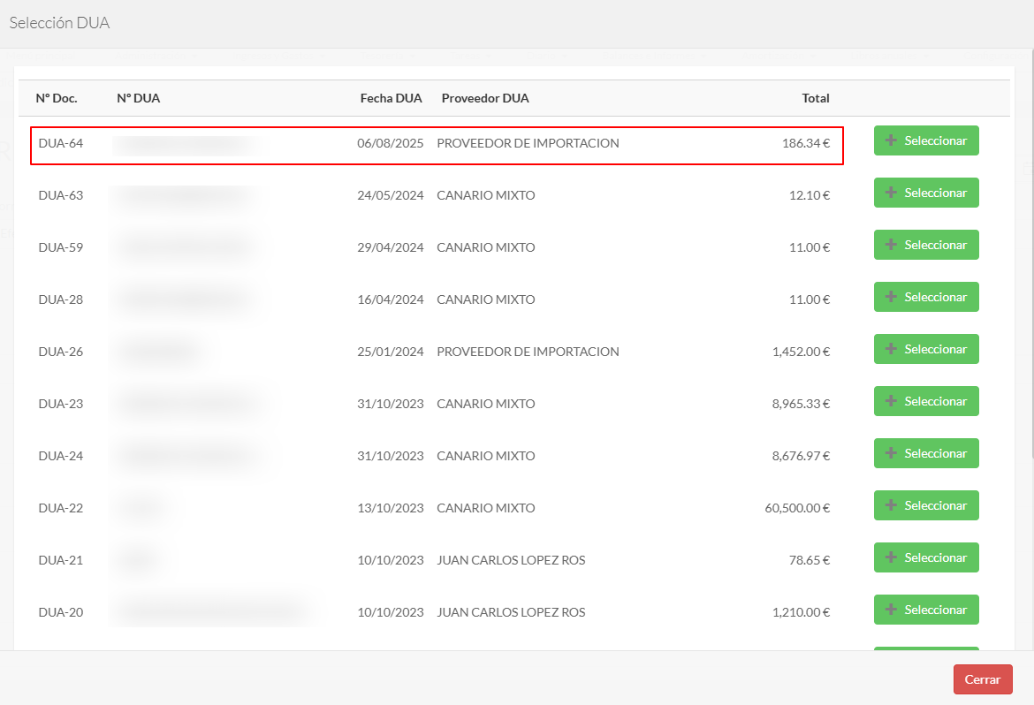Click plus icon in DUA-26 Seleccionar button
This screenshot has width=1034, height=705.
[891, 350]
